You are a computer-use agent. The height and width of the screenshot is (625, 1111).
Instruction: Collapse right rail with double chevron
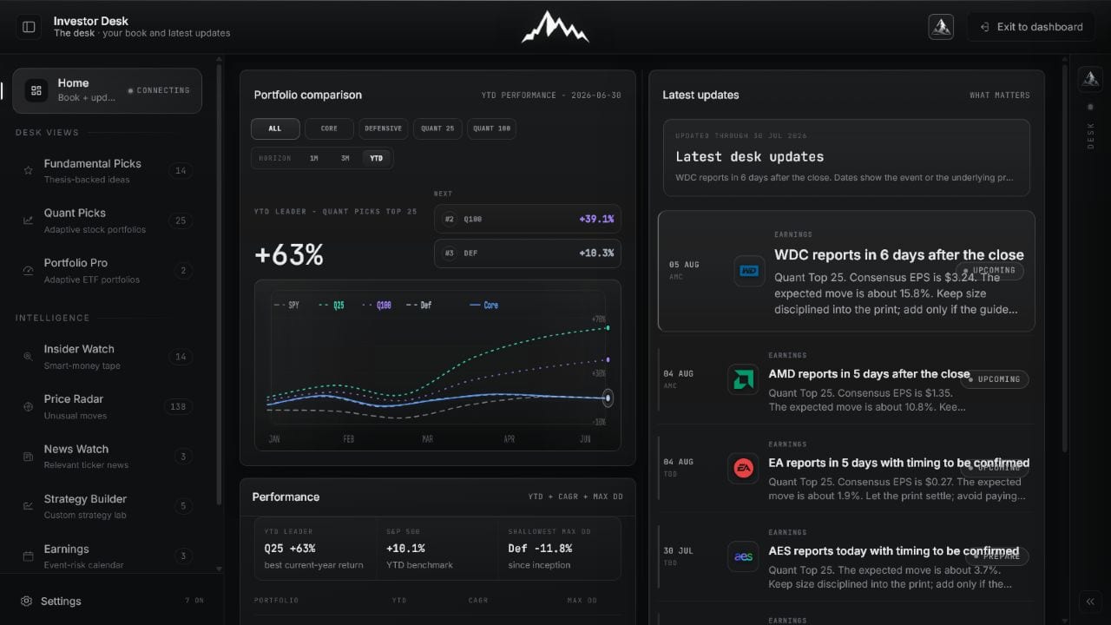[x=1090, y=601]
